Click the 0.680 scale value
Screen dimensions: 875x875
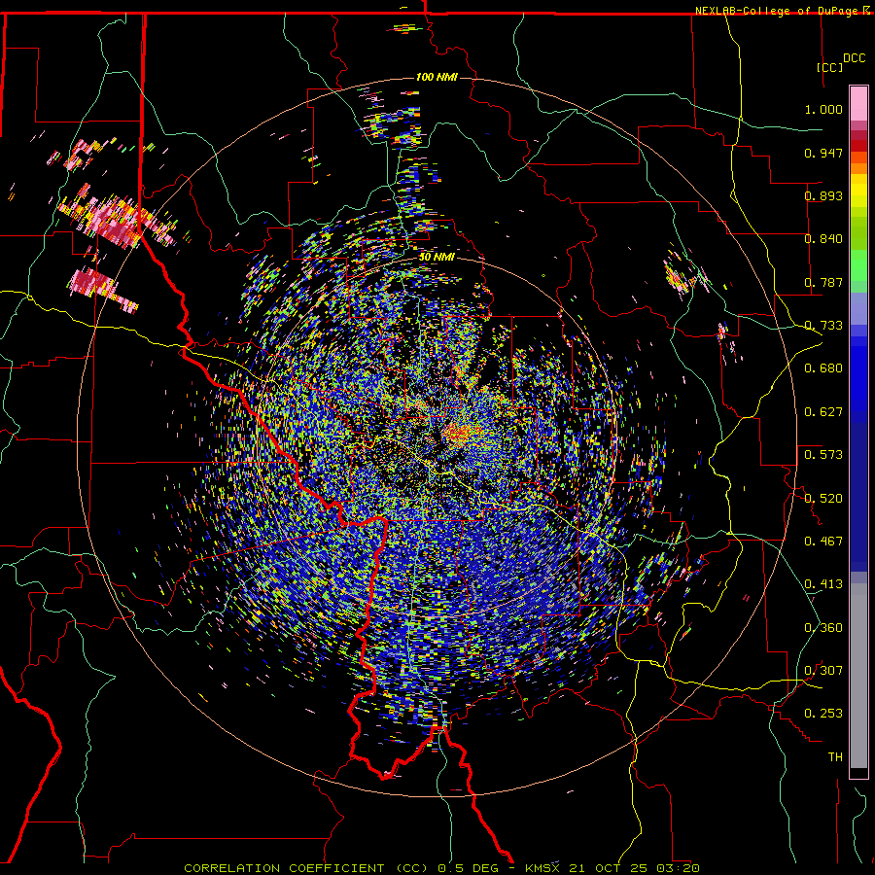(x=823, y=368)
